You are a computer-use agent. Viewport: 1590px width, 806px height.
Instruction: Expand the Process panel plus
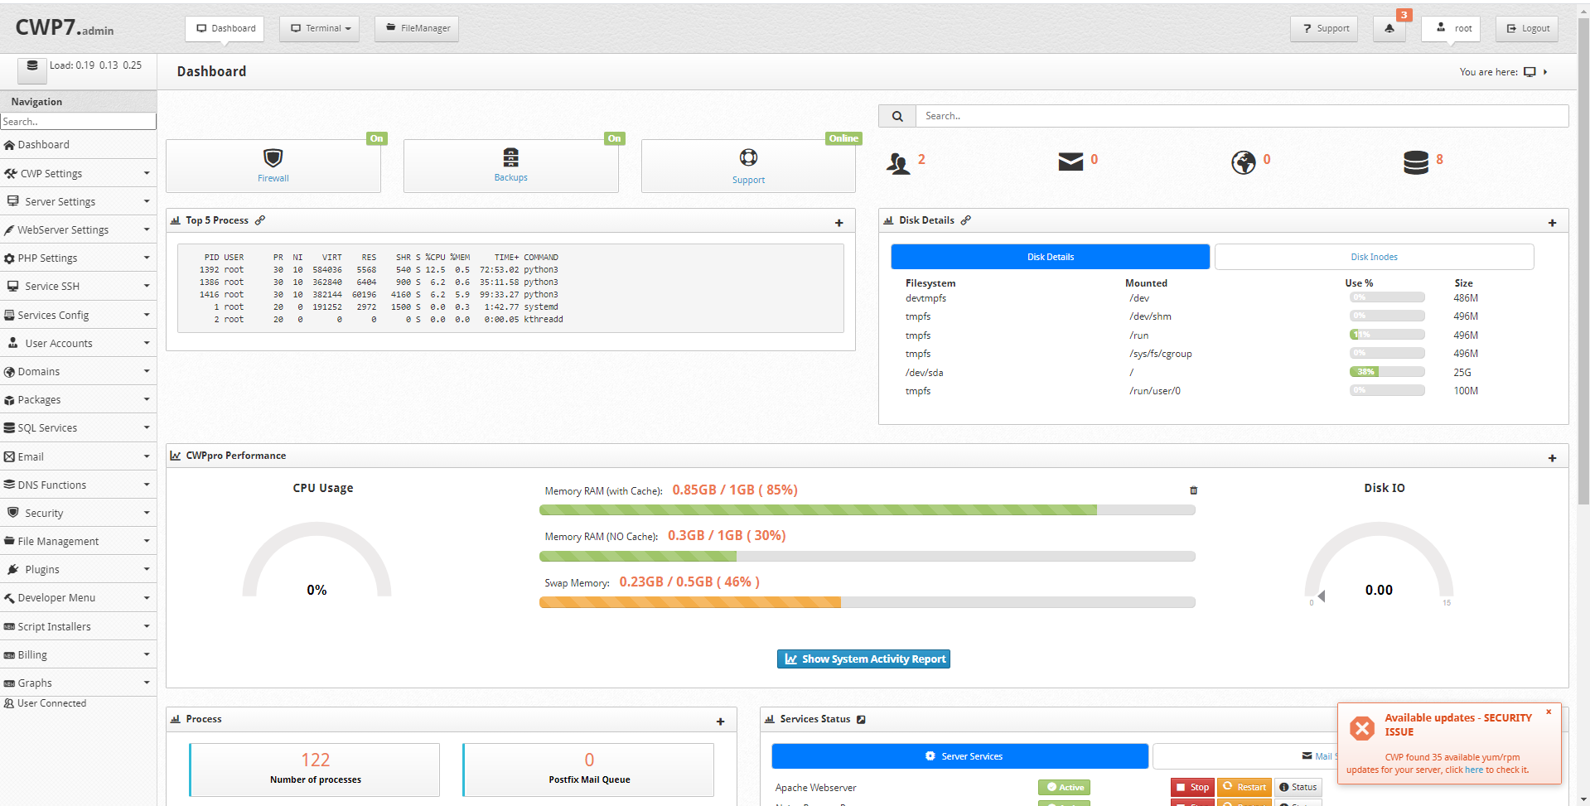coord(720,722)
